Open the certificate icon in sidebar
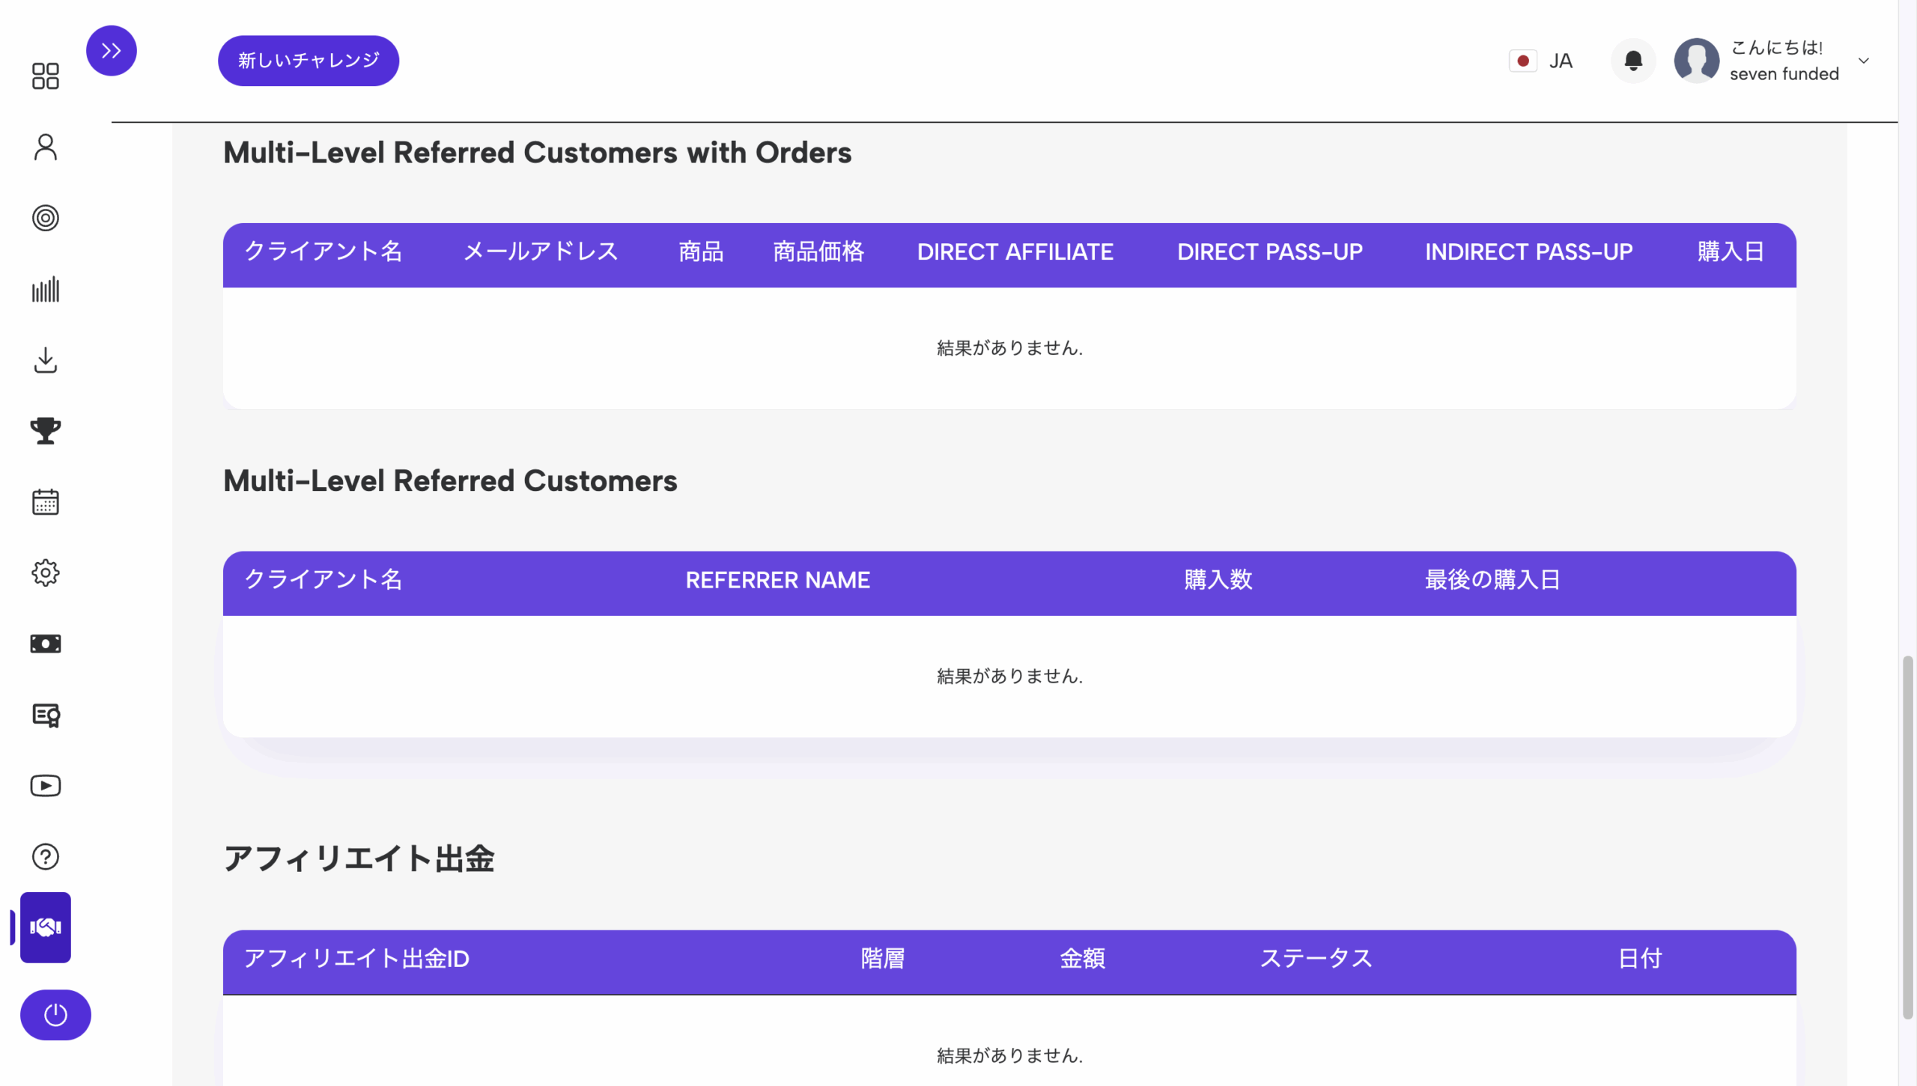The height and width of the screenshot is (1086, 1917). click(x=46, y=715)
